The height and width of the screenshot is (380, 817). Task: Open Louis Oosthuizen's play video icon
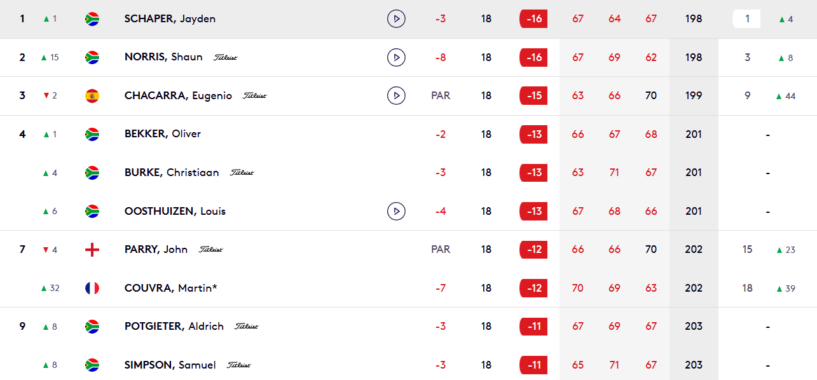click(396, 211)
